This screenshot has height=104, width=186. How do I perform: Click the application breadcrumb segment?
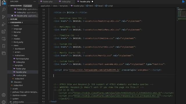(x=45, y=6)
